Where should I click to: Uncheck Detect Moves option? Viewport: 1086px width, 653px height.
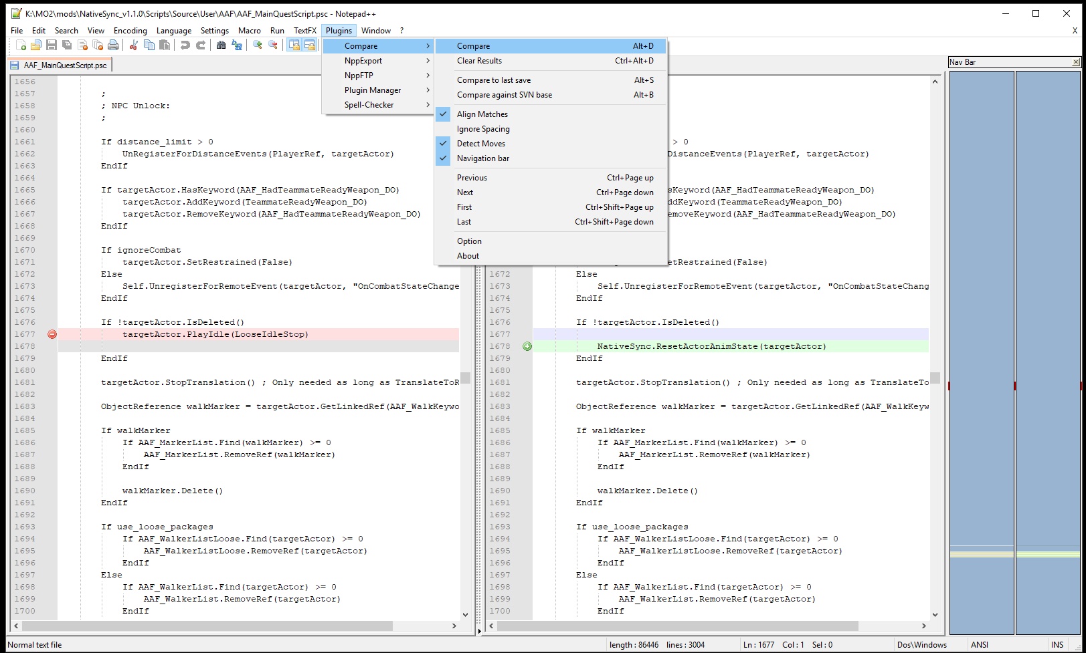[x=551, y=144]
